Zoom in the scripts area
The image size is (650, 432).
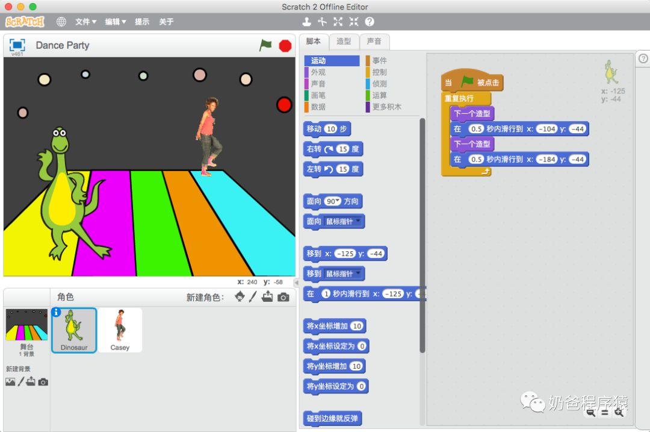click(619, 412)
